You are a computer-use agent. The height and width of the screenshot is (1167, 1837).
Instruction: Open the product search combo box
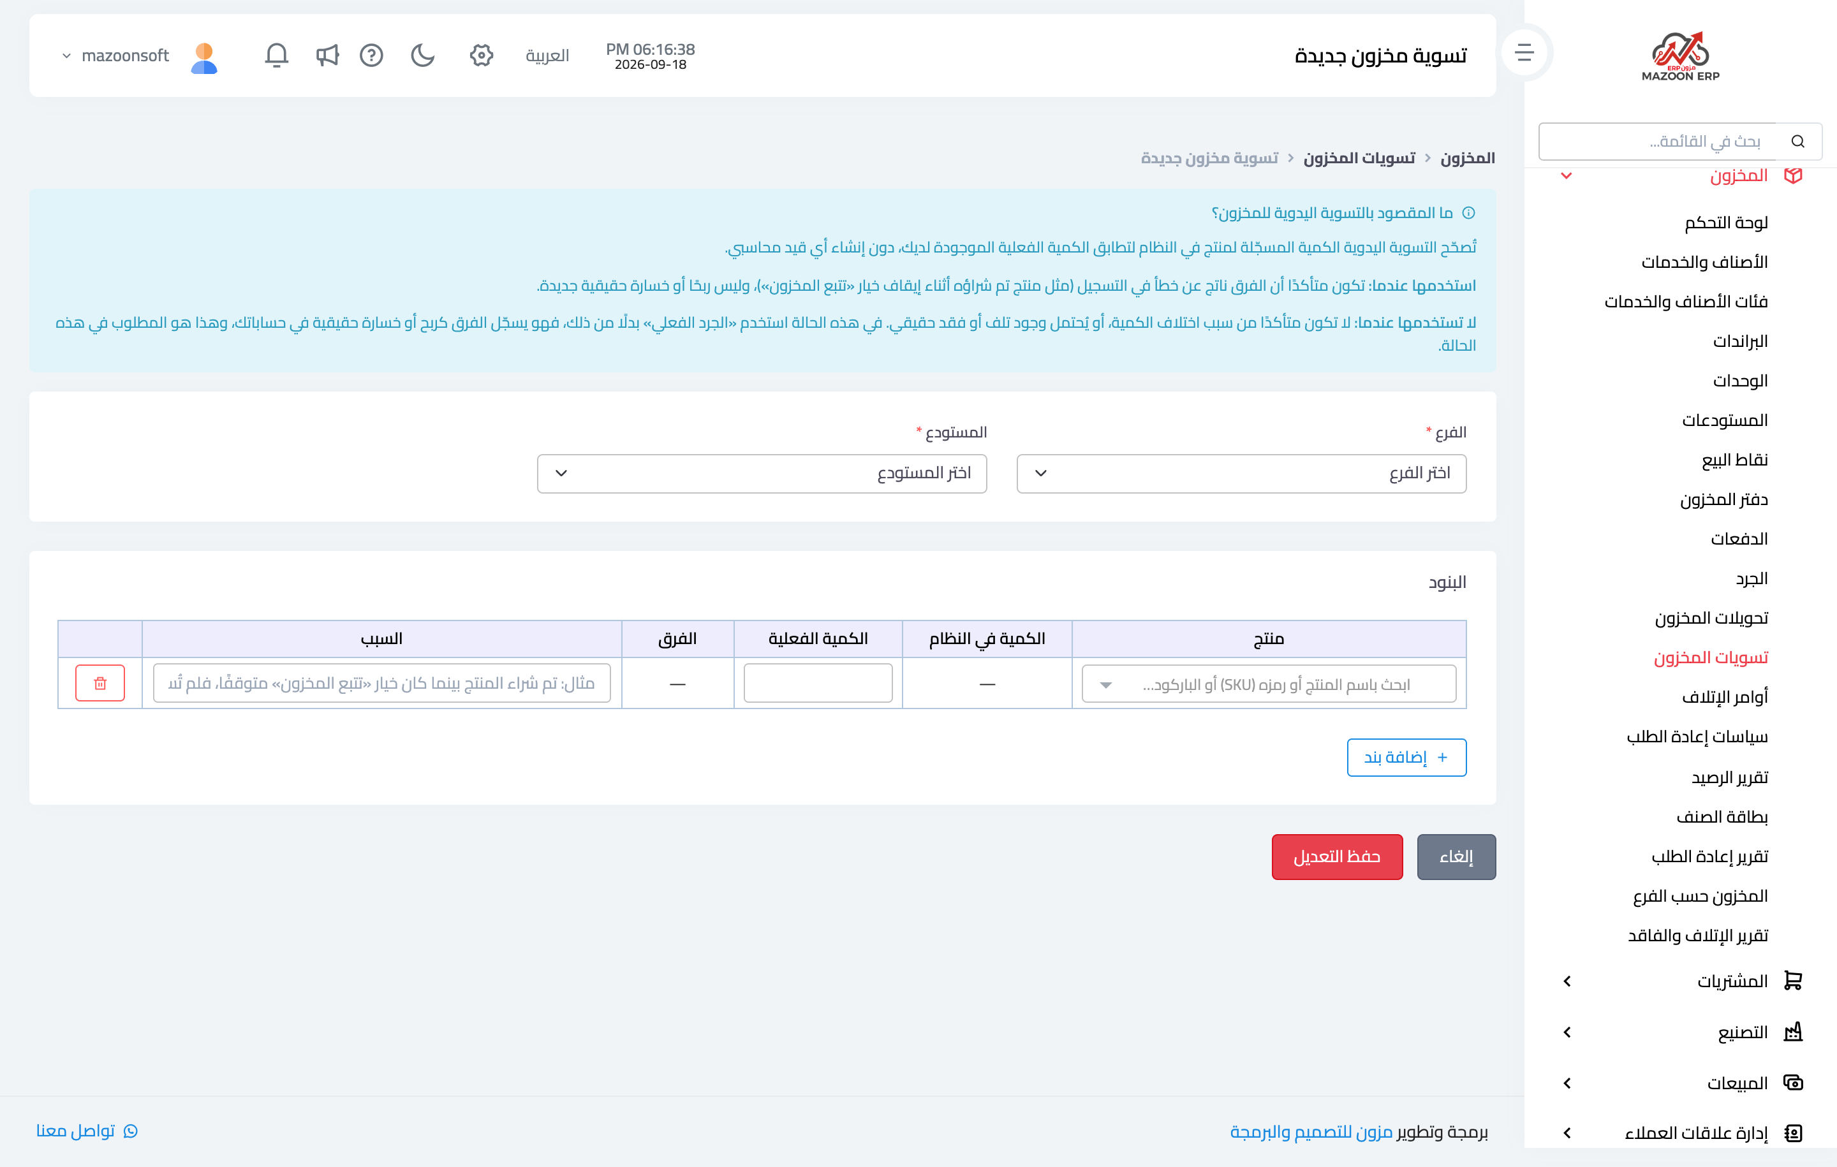click(x=1269, y=684)
